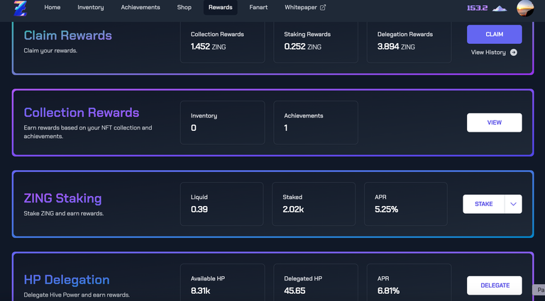Click the Whitepaper external link icon

click(x=323, y=7)
